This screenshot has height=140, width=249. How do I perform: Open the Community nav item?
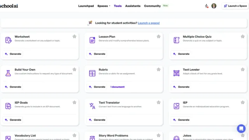(152, 6)
